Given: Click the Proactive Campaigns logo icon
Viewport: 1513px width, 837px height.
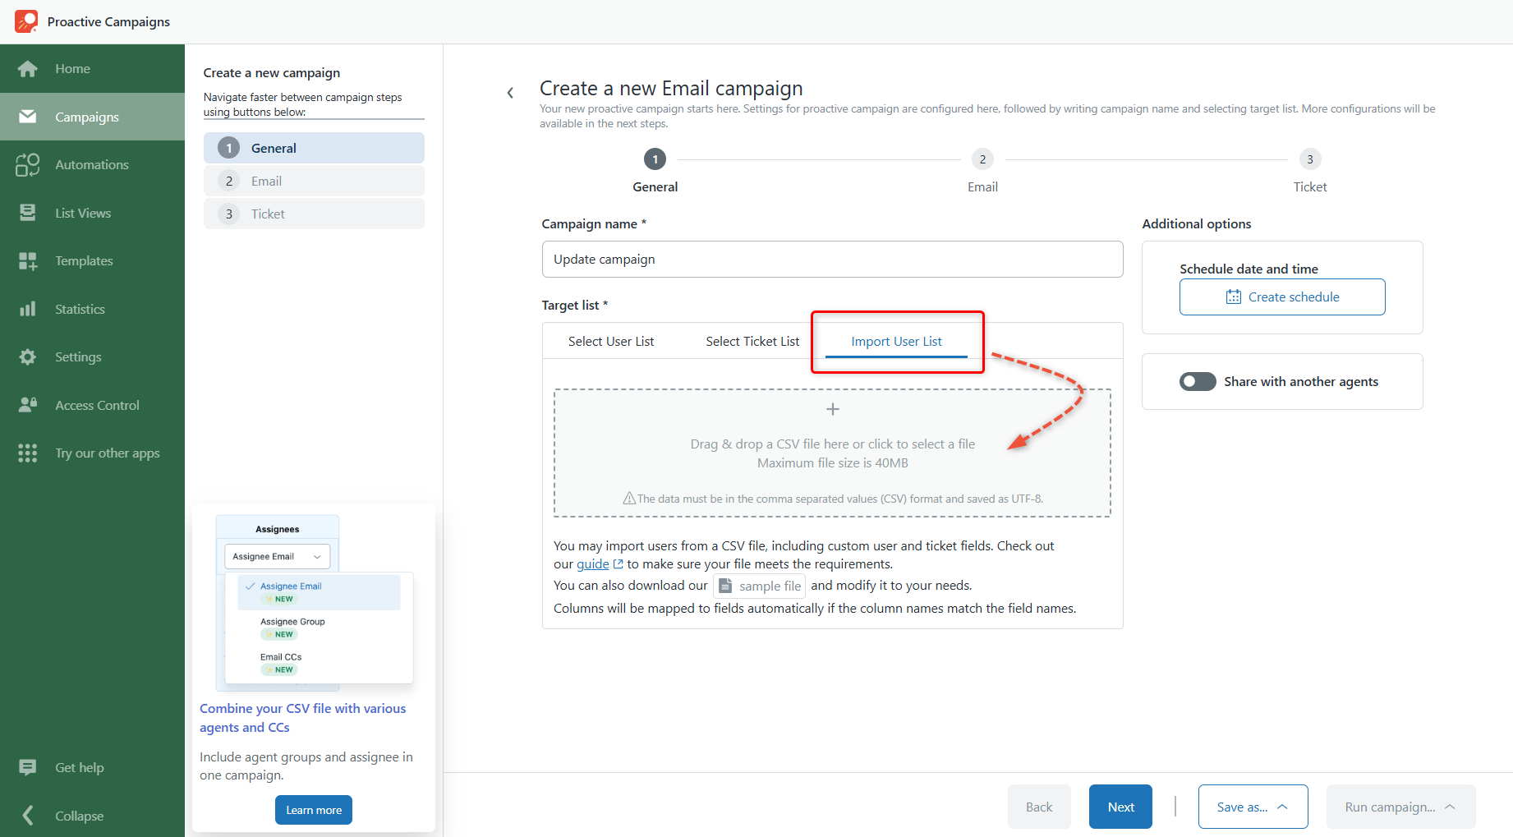Looking at the screenshot, I should pos(26,21).
